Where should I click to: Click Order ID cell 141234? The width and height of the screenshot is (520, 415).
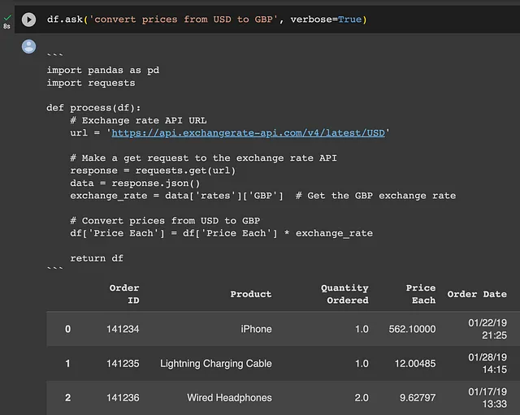(x=123, y=329)
